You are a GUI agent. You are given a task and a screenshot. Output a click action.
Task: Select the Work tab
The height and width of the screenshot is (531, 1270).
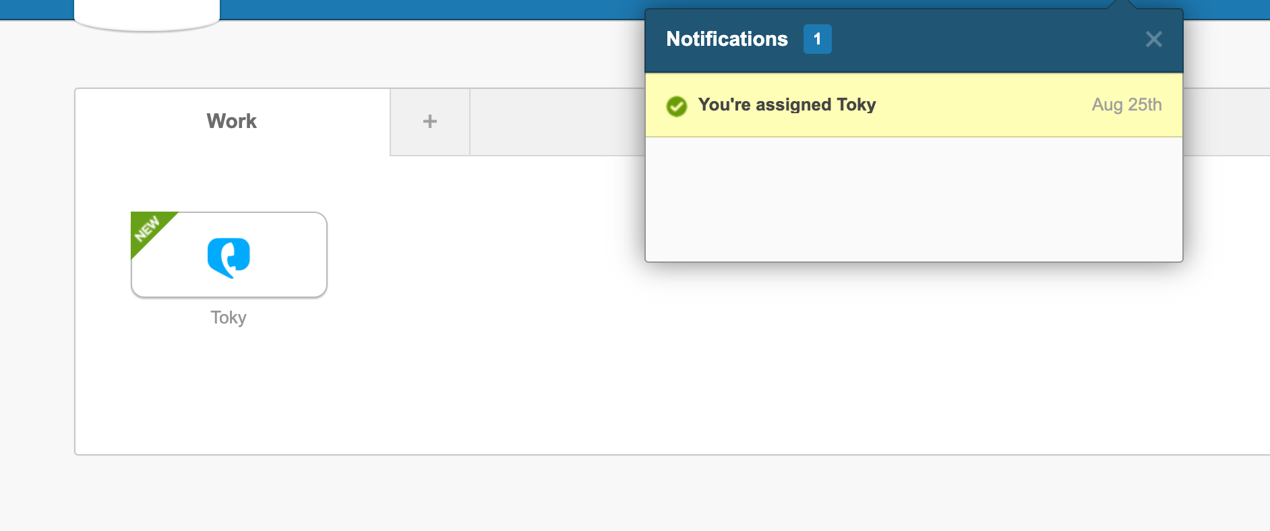coord(232,121)
